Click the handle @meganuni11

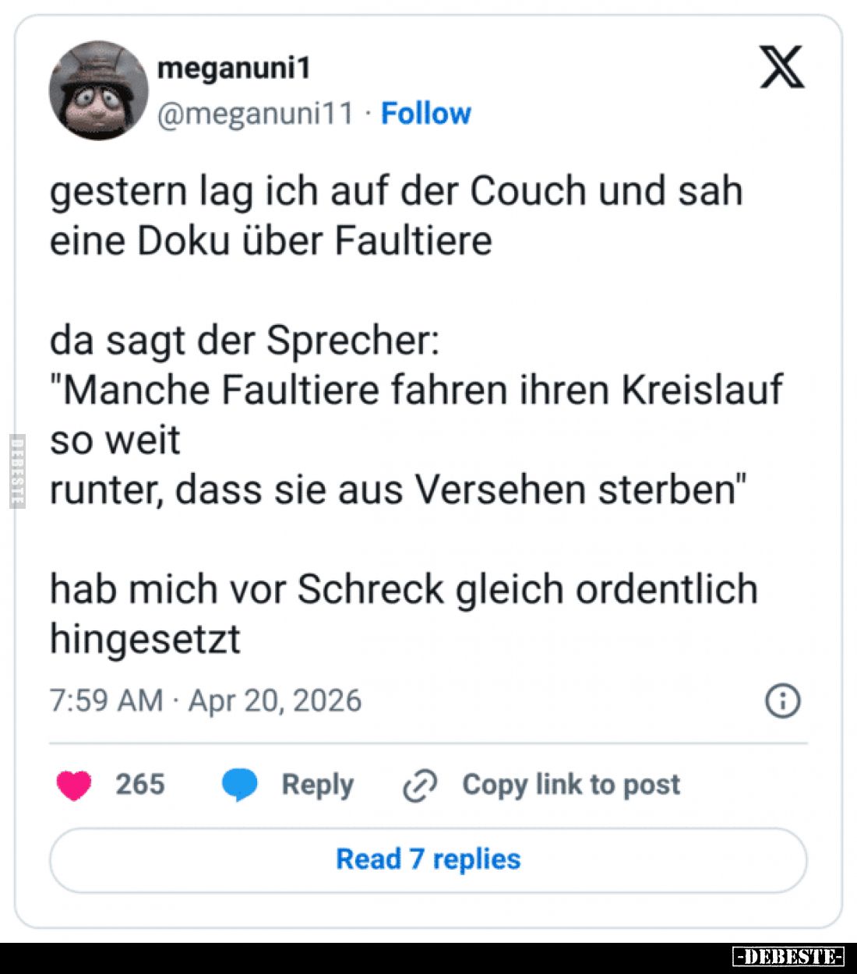[257, 113]
